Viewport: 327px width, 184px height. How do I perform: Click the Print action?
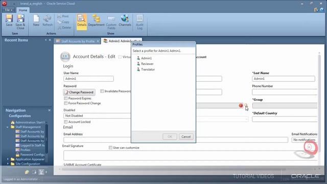point(63,16)
